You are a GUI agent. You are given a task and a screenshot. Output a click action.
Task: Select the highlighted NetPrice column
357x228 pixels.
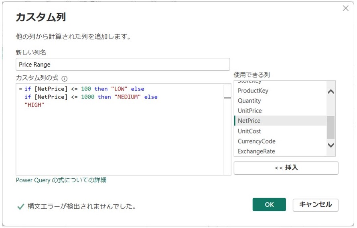pos(249,121)
